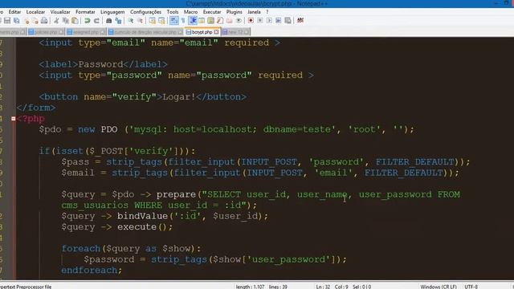Close the bcrypt.php tab
Screen dimensions: 514x289
(216, 32)
